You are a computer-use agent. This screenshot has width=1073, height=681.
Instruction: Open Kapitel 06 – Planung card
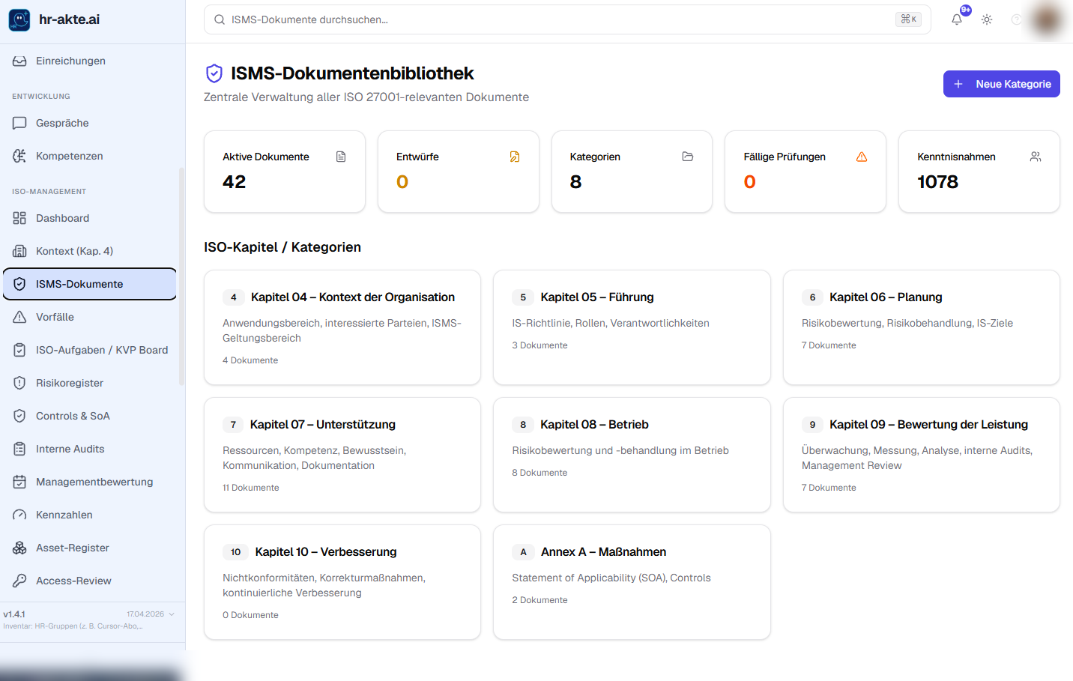(x=922, y=327)
